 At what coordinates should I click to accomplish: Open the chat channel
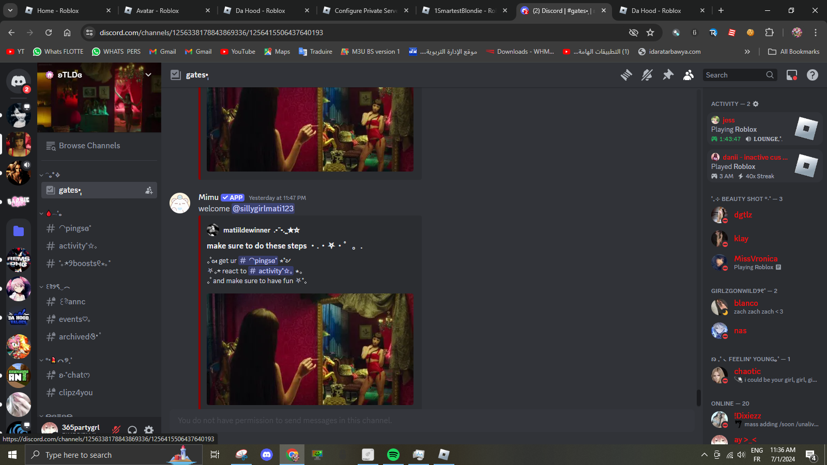click(x=99, y=375)
